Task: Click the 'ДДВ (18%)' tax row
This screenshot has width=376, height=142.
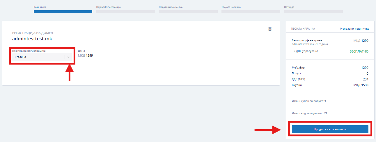Action: [x=298, y=79]
